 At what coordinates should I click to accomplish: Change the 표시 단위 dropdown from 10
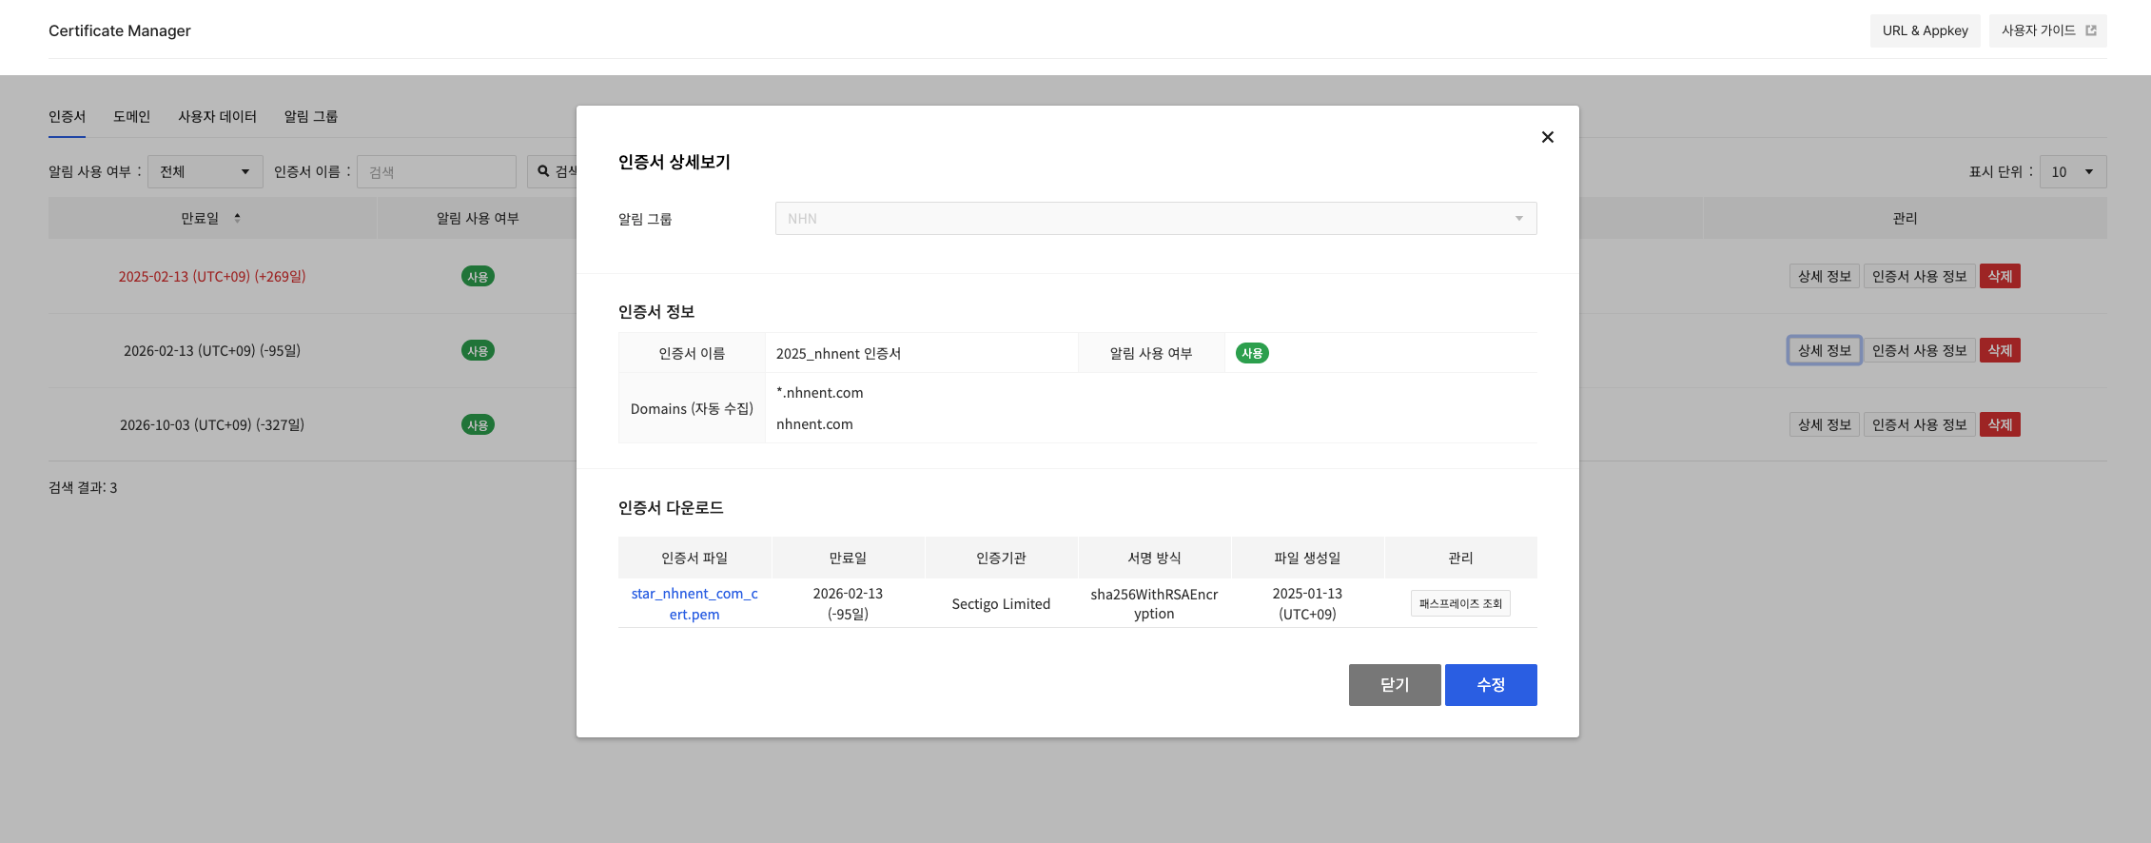click(2072, 171)
